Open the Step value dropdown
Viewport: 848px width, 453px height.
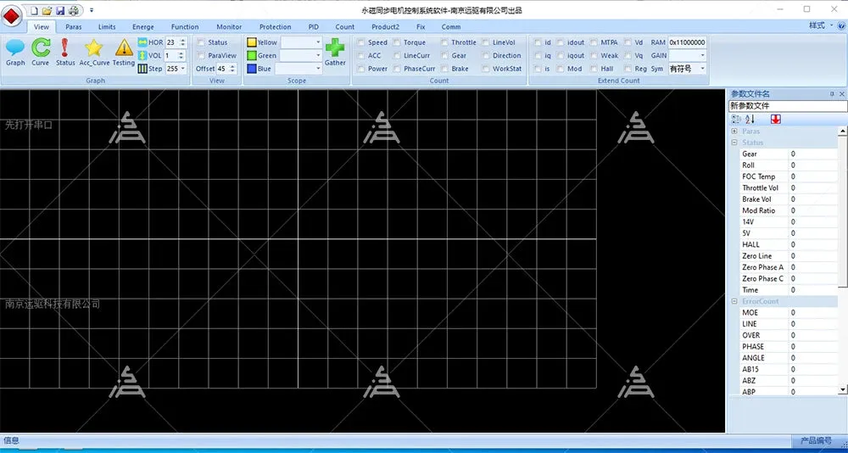(183, 69)
